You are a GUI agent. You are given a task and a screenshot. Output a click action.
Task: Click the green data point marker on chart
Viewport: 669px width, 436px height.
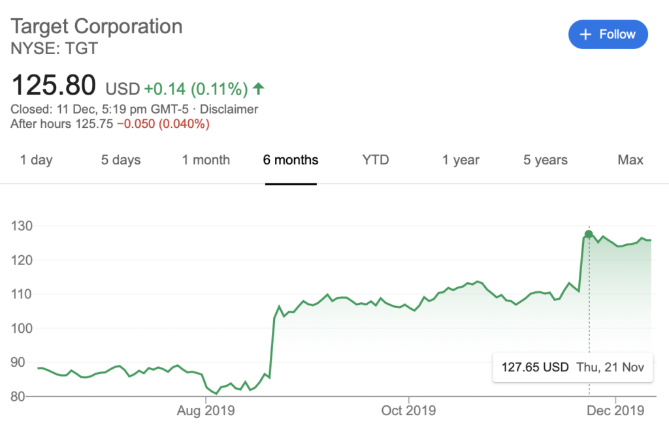589,234
